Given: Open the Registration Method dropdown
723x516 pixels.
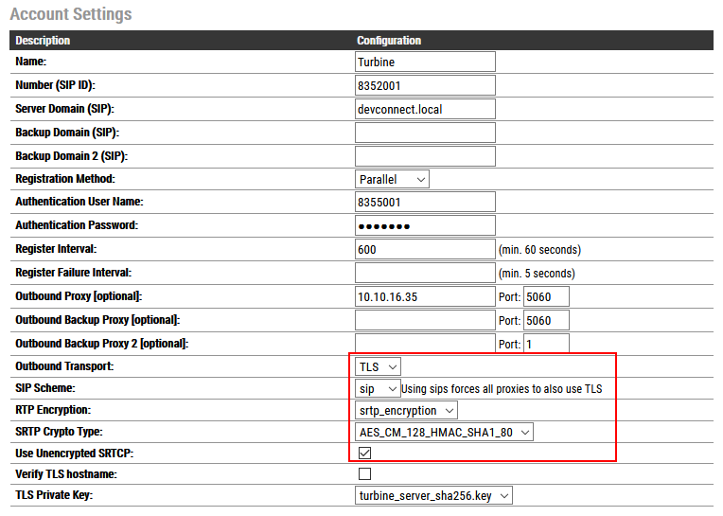Looking at the screenshot, I should 392,179.
